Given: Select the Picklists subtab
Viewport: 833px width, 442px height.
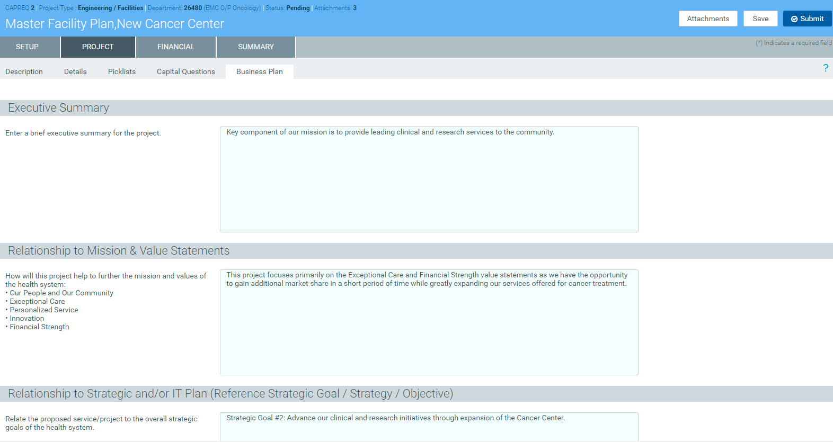Looking at the screenshot, I should point(122,72).
